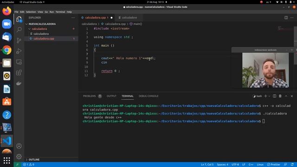Split the terminal panel
Image resolution: width=297 pixels, height=167 pixels.
pos(274,96)
